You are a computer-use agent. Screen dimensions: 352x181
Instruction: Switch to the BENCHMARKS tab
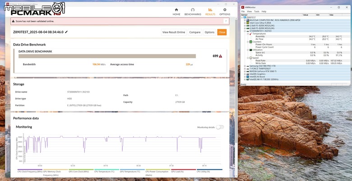click(193, 12)
